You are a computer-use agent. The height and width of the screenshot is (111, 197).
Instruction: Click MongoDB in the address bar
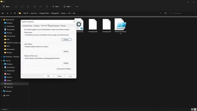coord(55,13)
